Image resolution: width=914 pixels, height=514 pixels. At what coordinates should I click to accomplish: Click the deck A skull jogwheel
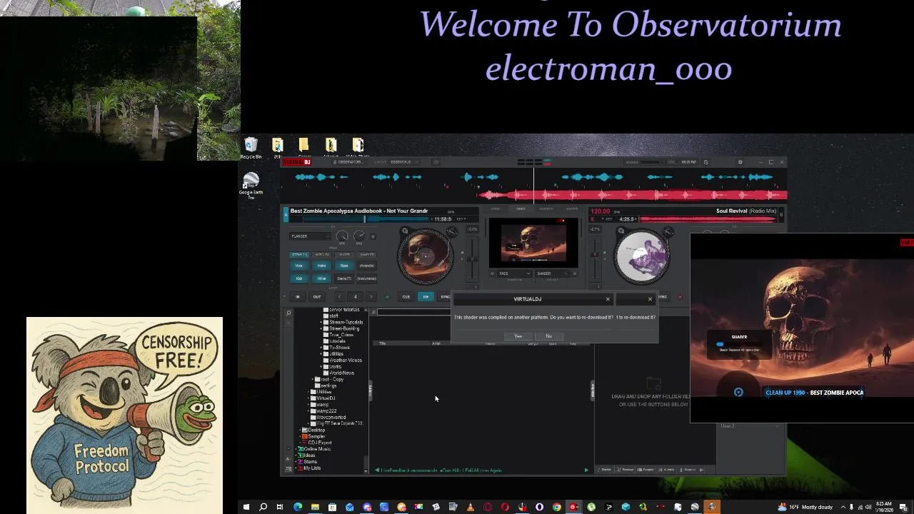(425, 256)
